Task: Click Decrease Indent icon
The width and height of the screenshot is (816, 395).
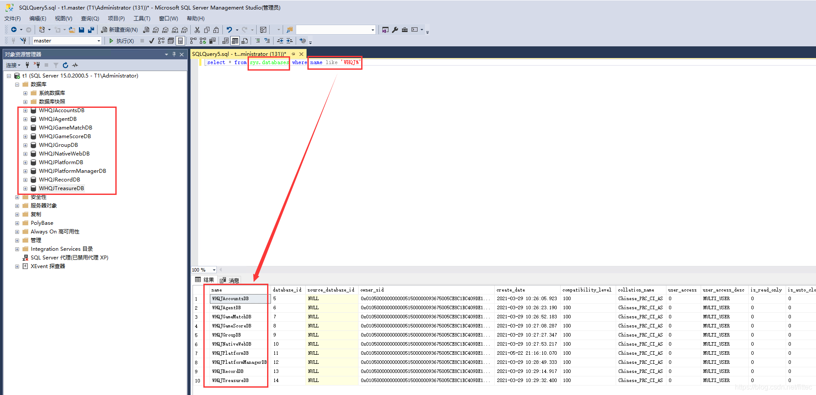Action: (x=280, y=41)
